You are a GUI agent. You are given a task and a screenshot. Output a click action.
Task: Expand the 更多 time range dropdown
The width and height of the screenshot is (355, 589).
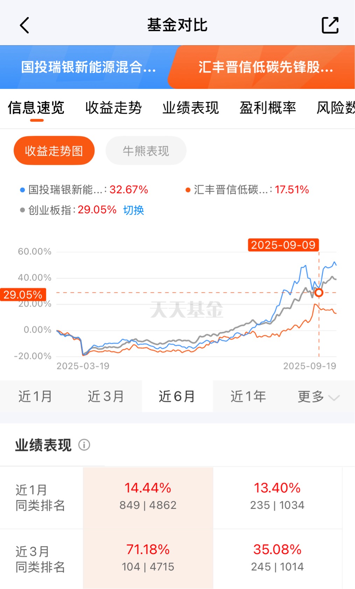318,396
